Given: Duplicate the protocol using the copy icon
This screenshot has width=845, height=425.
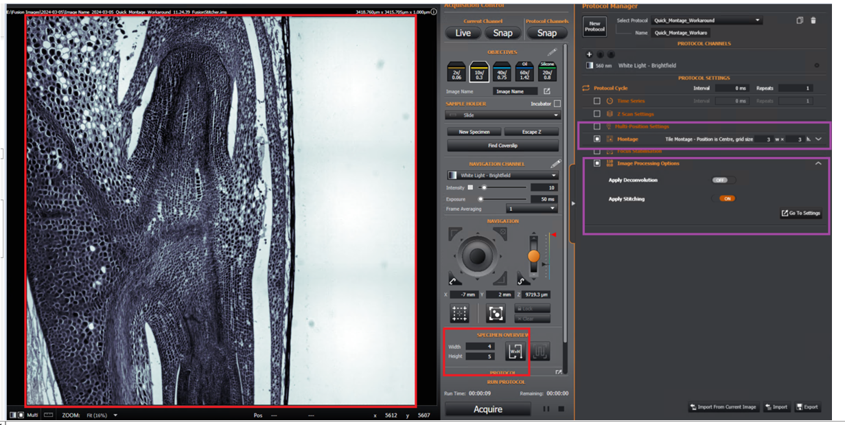Looking at the screenshot, I should click(x=800, y=21).
